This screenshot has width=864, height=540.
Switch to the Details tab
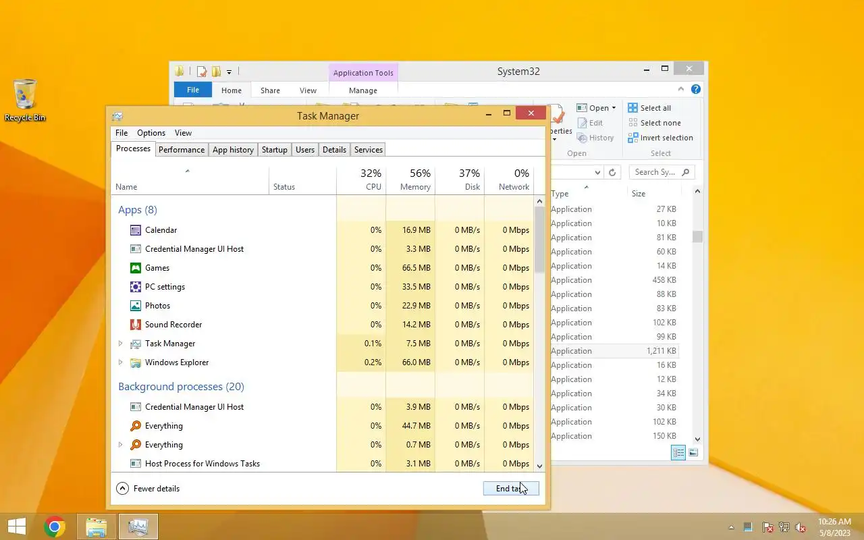[334, 150]
